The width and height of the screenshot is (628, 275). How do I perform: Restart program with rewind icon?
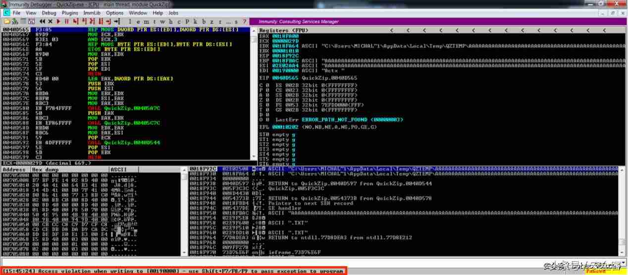(x=42, y=21)
